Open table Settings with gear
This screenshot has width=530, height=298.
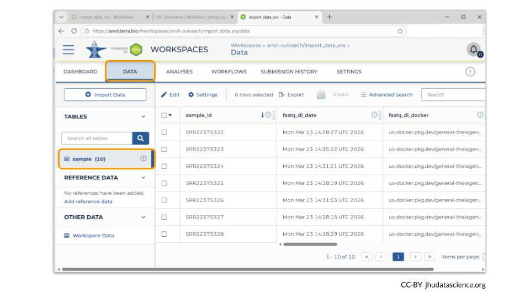(x=203, y=94)
